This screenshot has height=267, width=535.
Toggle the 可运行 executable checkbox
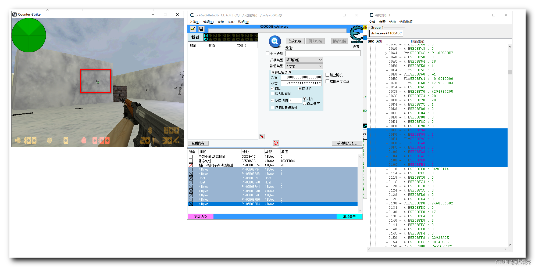299,89
